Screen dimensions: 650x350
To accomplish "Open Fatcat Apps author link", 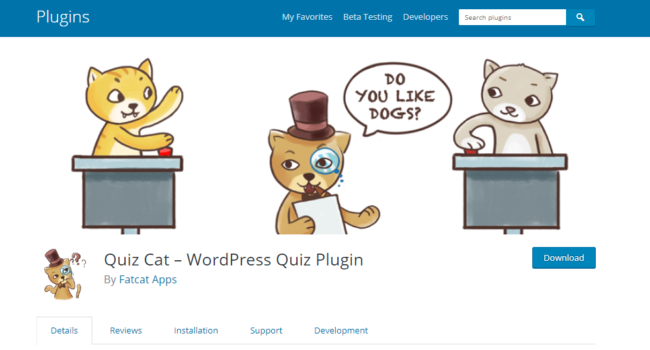I will tap(147, 279).
